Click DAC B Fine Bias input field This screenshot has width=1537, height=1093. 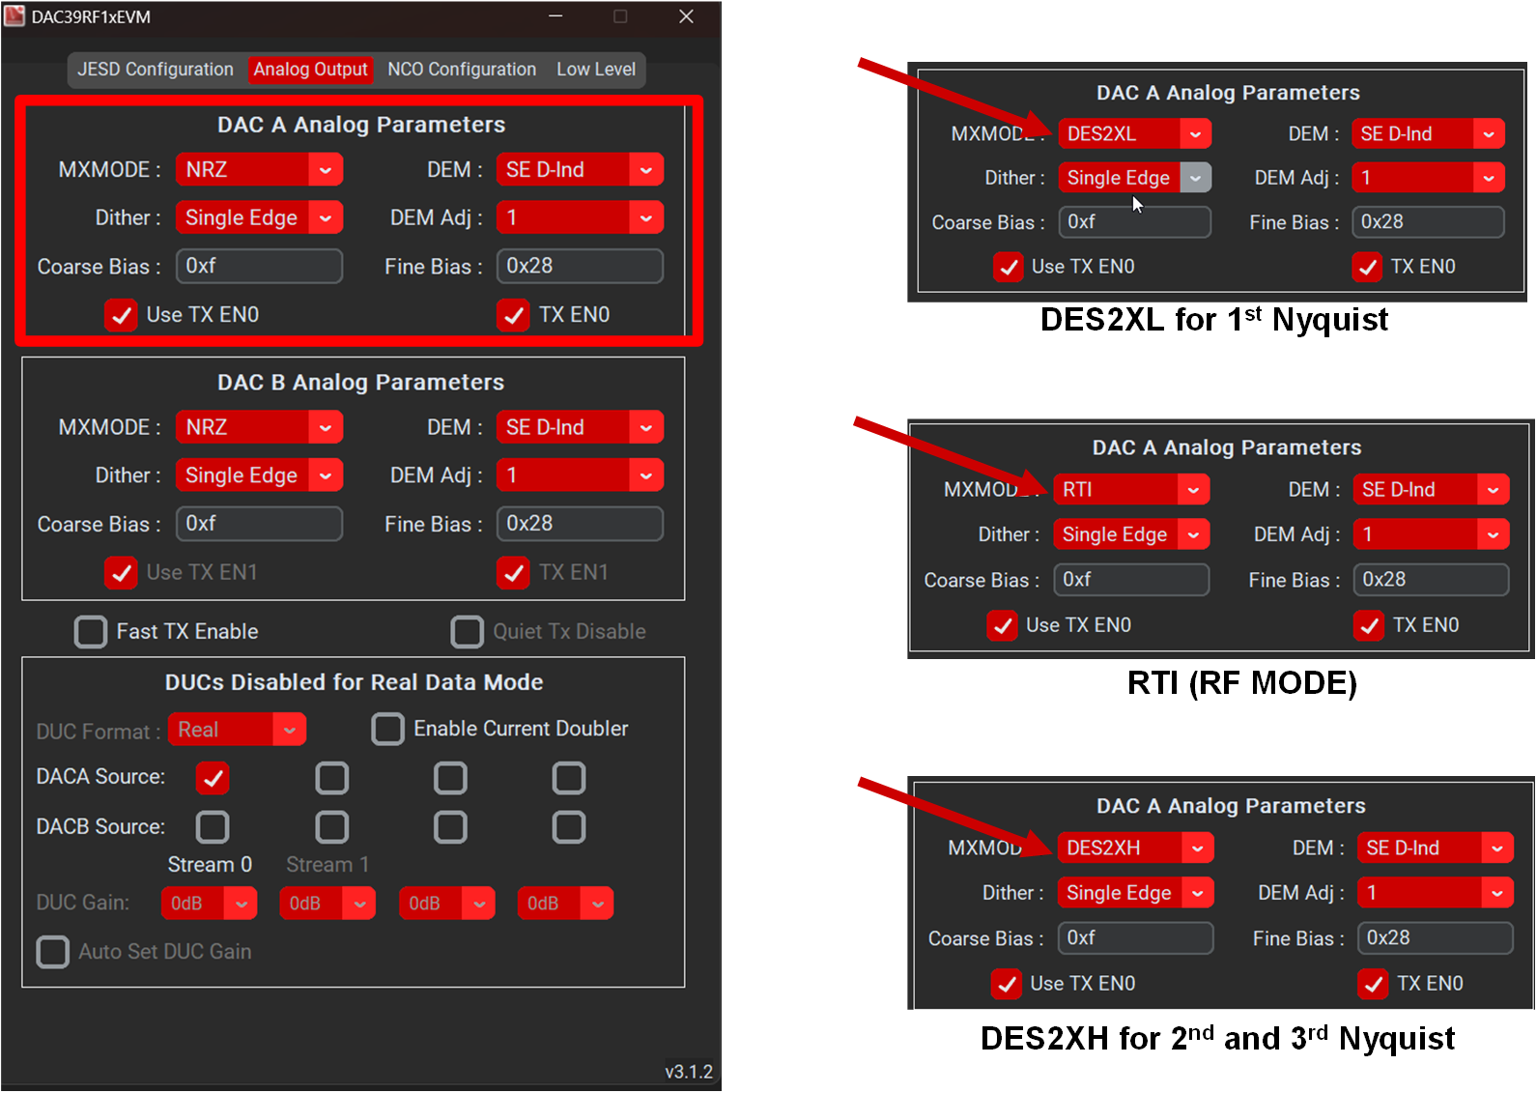(580, 524)
